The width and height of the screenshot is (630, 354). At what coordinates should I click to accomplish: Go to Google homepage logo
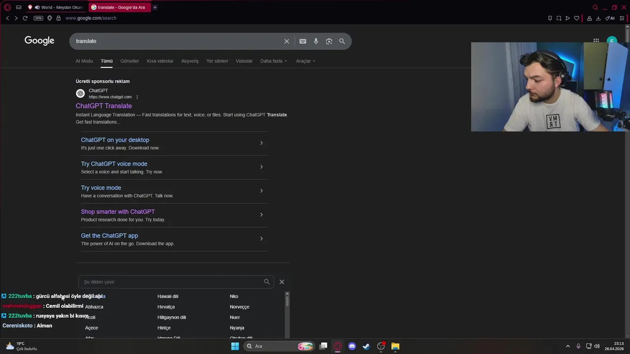39,41
